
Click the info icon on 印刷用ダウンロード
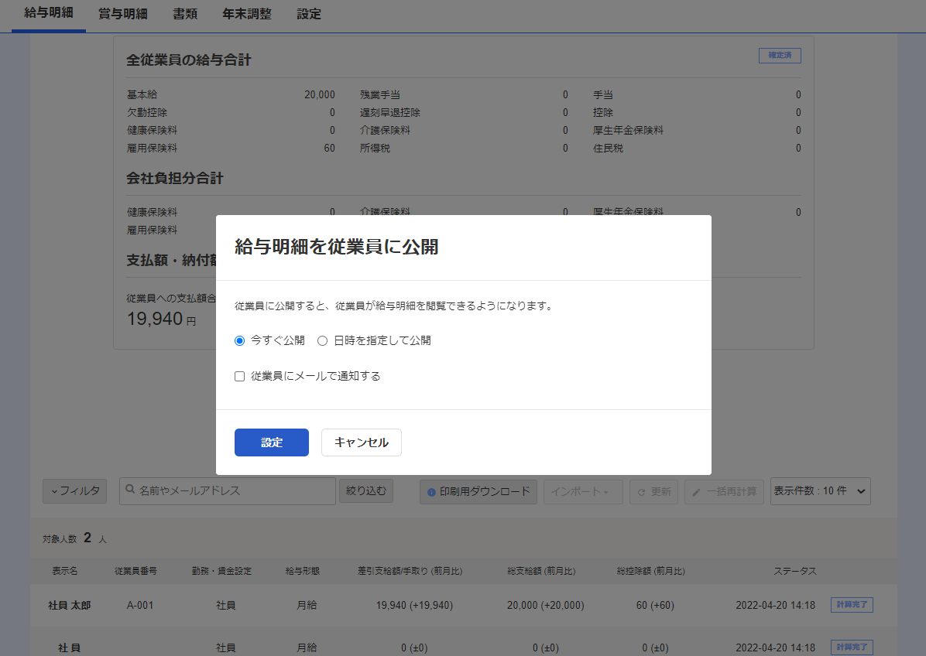coord(432,491)
